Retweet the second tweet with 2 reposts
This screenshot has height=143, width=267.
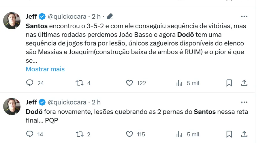coord(79,134)
